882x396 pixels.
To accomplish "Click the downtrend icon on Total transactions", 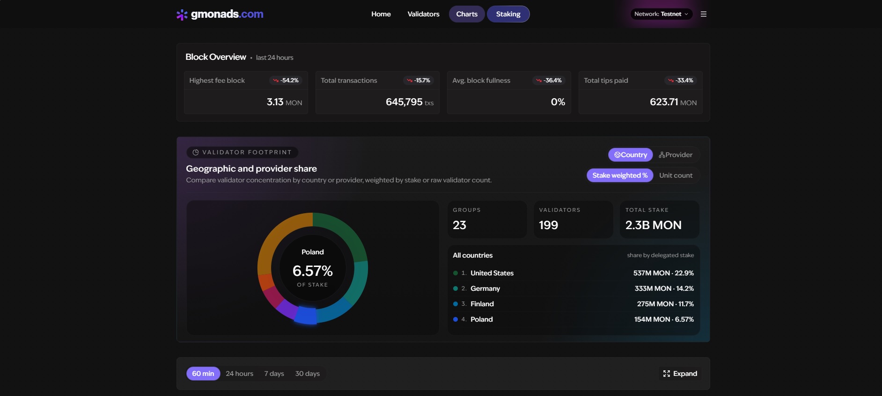I will point(410,80).
